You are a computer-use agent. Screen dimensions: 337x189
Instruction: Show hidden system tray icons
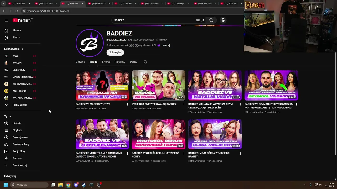pyautogui.click(x=305, y=185)
